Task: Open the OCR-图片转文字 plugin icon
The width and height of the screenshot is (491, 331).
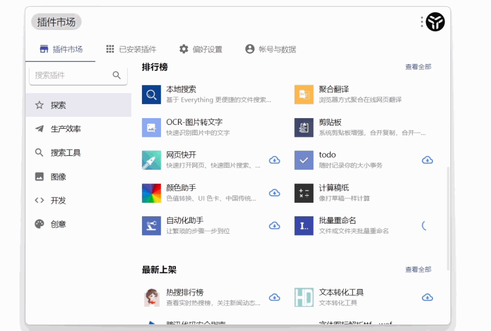Action: (x=151, y=127)
